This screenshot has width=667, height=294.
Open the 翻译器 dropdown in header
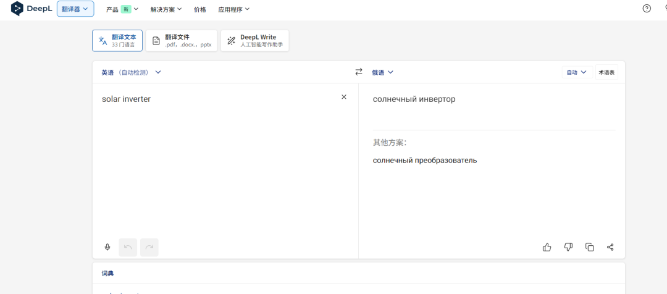pyautogui.click(x=75, y=9)
